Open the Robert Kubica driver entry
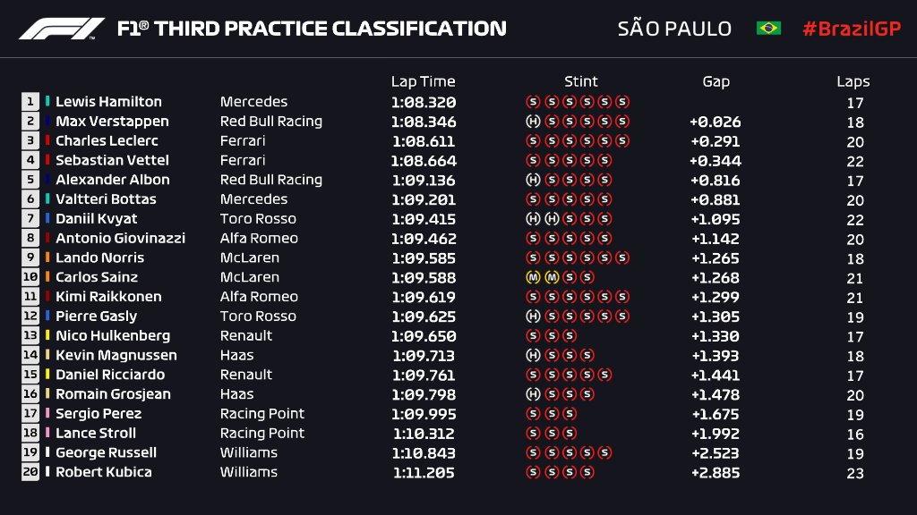Viewport: 917px width, 515px height. click(x=103, y=472)
